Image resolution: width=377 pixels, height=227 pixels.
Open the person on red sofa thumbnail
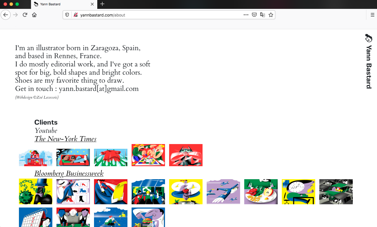point(73,158)
